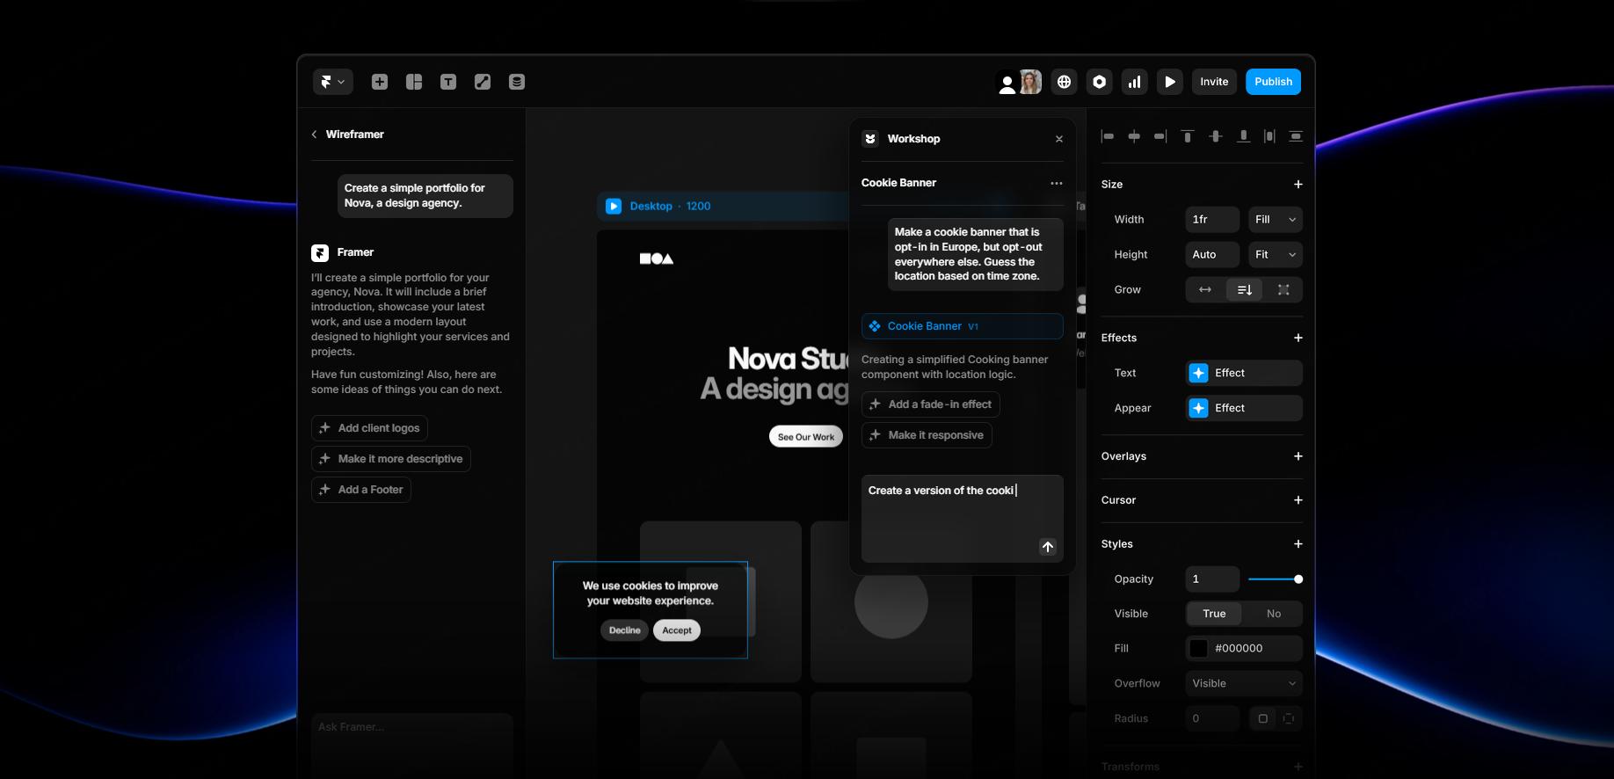This screenshot has height=779, width=1614.
Task: Click Add client logos suggestion
Action: pos(369,428)
